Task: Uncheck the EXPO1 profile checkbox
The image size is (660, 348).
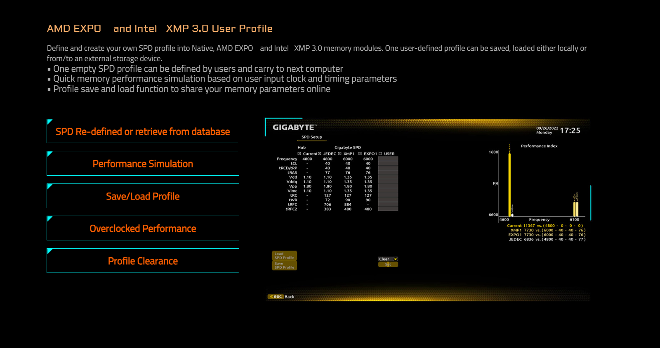Action: tap(360, 153)
